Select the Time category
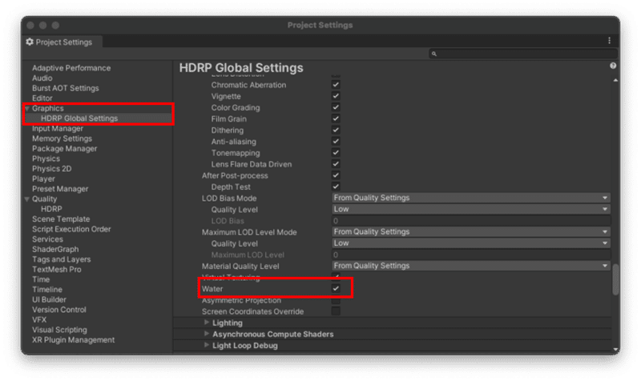 coord(41,279)
